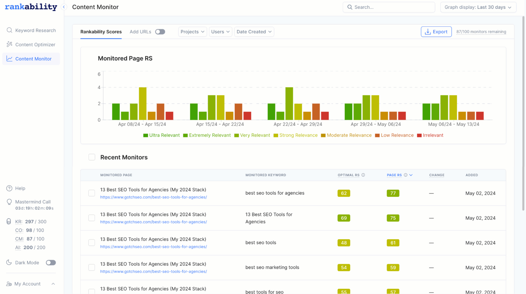Click the download icon on Export
Viewport: 526px width, 294px height.
[428, 32]
